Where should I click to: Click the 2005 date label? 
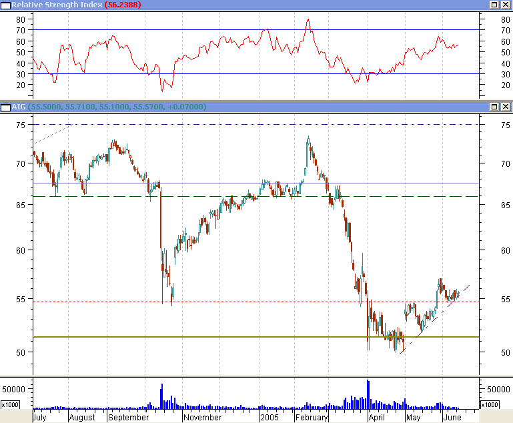(270, 418)
